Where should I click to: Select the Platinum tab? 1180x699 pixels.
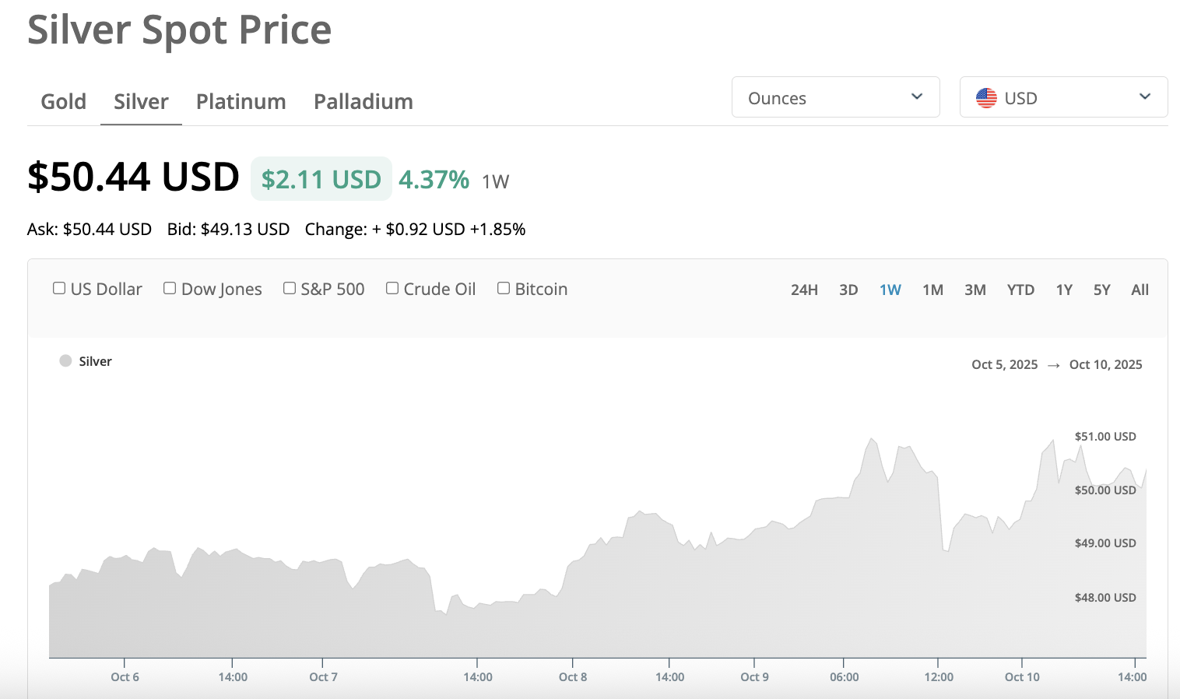241,102
